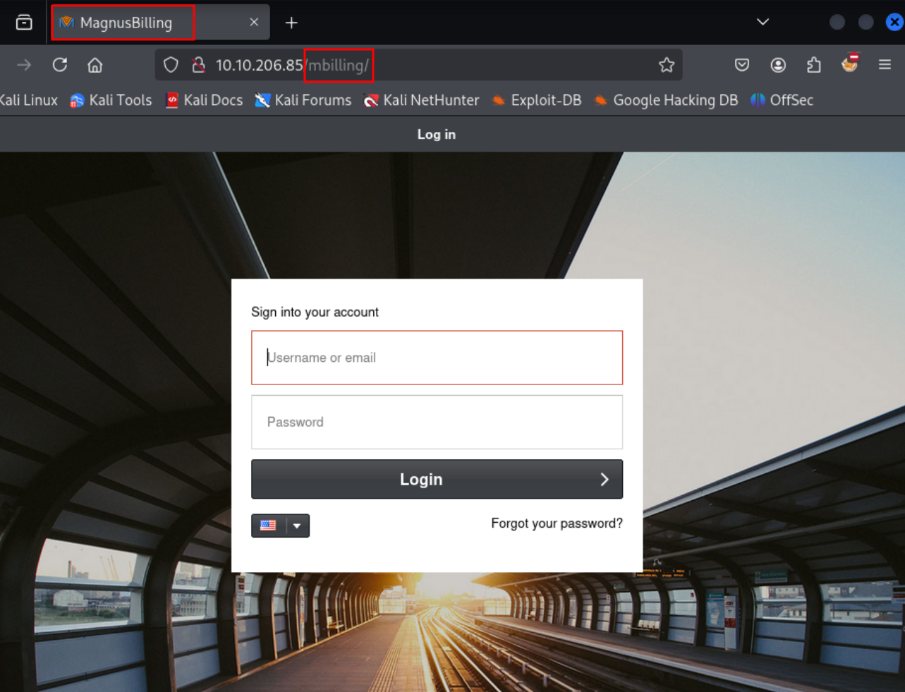Click the Login button
Image resolution: width=905 pixels, height=692 pixels.
[x=437, y=479]
